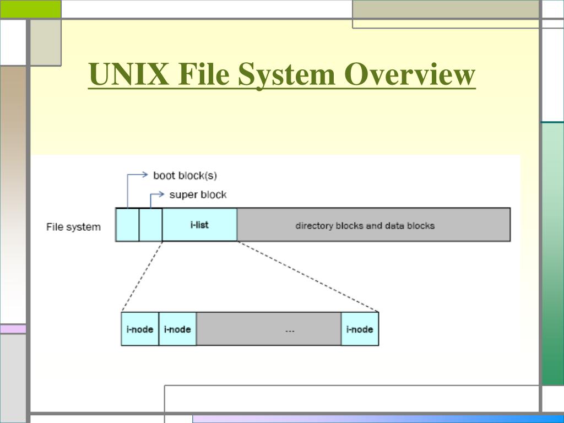Select the "boot block(s)" label
The image size is (564, 423).
click(x=185, y=176)
